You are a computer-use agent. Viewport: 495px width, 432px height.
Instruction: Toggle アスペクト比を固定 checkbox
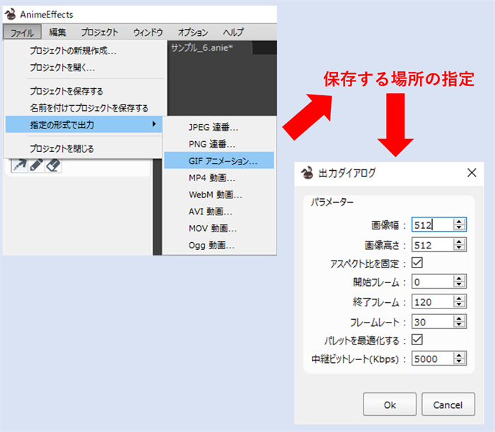(417, 263)
